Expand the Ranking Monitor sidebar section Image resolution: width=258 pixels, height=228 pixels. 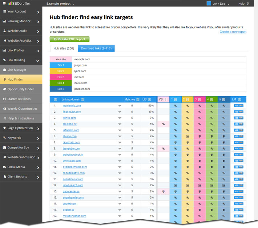click(x=21, y=21)
